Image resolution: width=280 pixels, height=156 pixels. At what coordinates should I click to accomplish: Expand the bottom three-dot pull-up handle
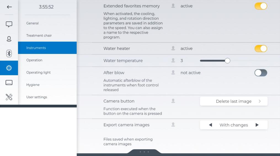144,152
